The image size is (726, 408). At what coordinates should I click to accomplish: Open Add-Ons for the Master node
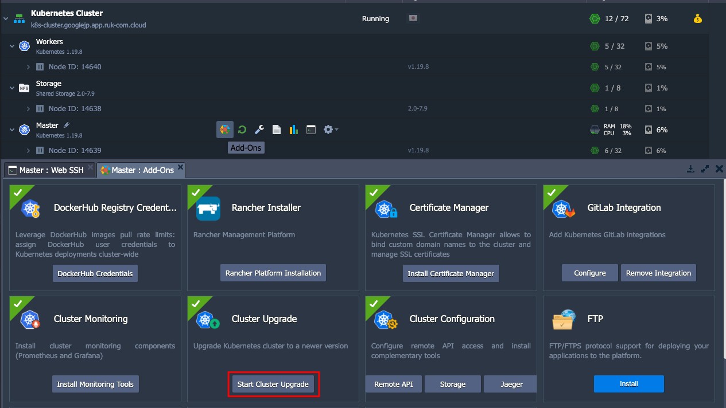(224, 129)
